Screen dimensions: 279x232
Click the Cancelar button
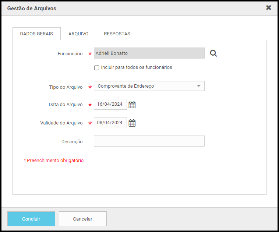(x=83, y=219)
